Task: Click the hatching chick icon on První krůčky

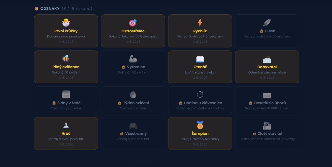Action: pyautogui.click(x=66, y=23)
